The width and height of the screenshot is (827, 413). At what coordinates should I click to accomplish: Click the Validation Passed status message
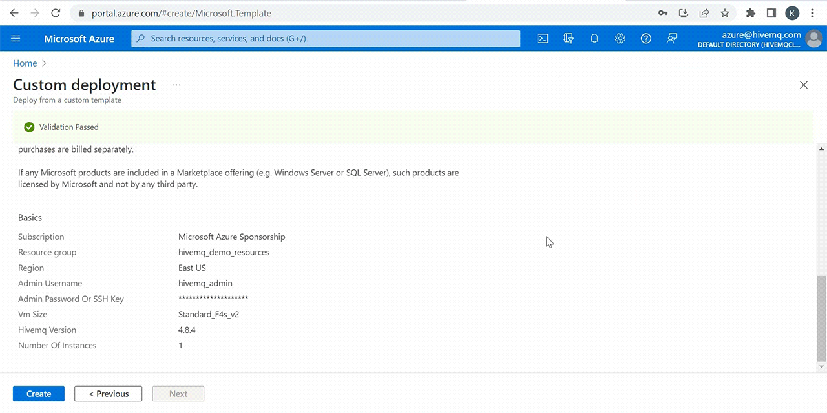(x=69, y=127)
